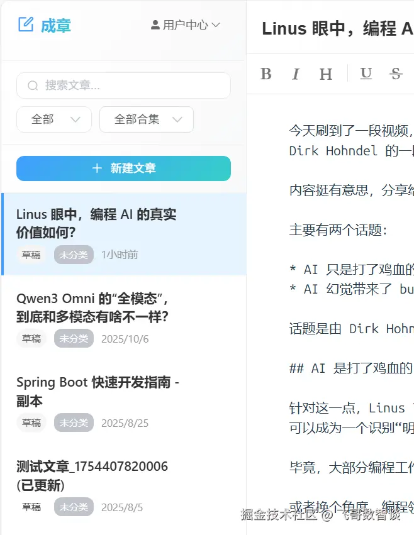The width and height of the screenshot is (414, 535).
Task: Click the 2025/8/25 date
Action: pyautogui.click(x=125, y=423)
